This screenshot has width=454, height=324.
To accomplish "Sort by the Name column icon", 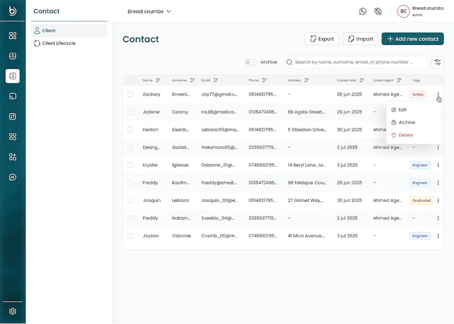I will (x=158, y=80).
